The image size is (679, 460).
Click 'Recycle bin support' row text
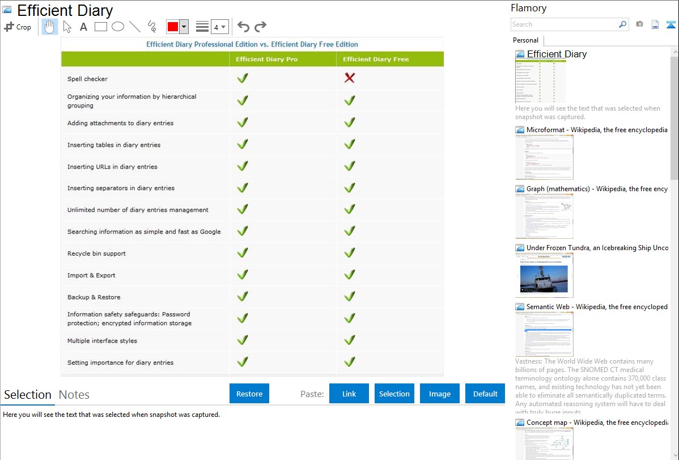click(x=96, y=254)
